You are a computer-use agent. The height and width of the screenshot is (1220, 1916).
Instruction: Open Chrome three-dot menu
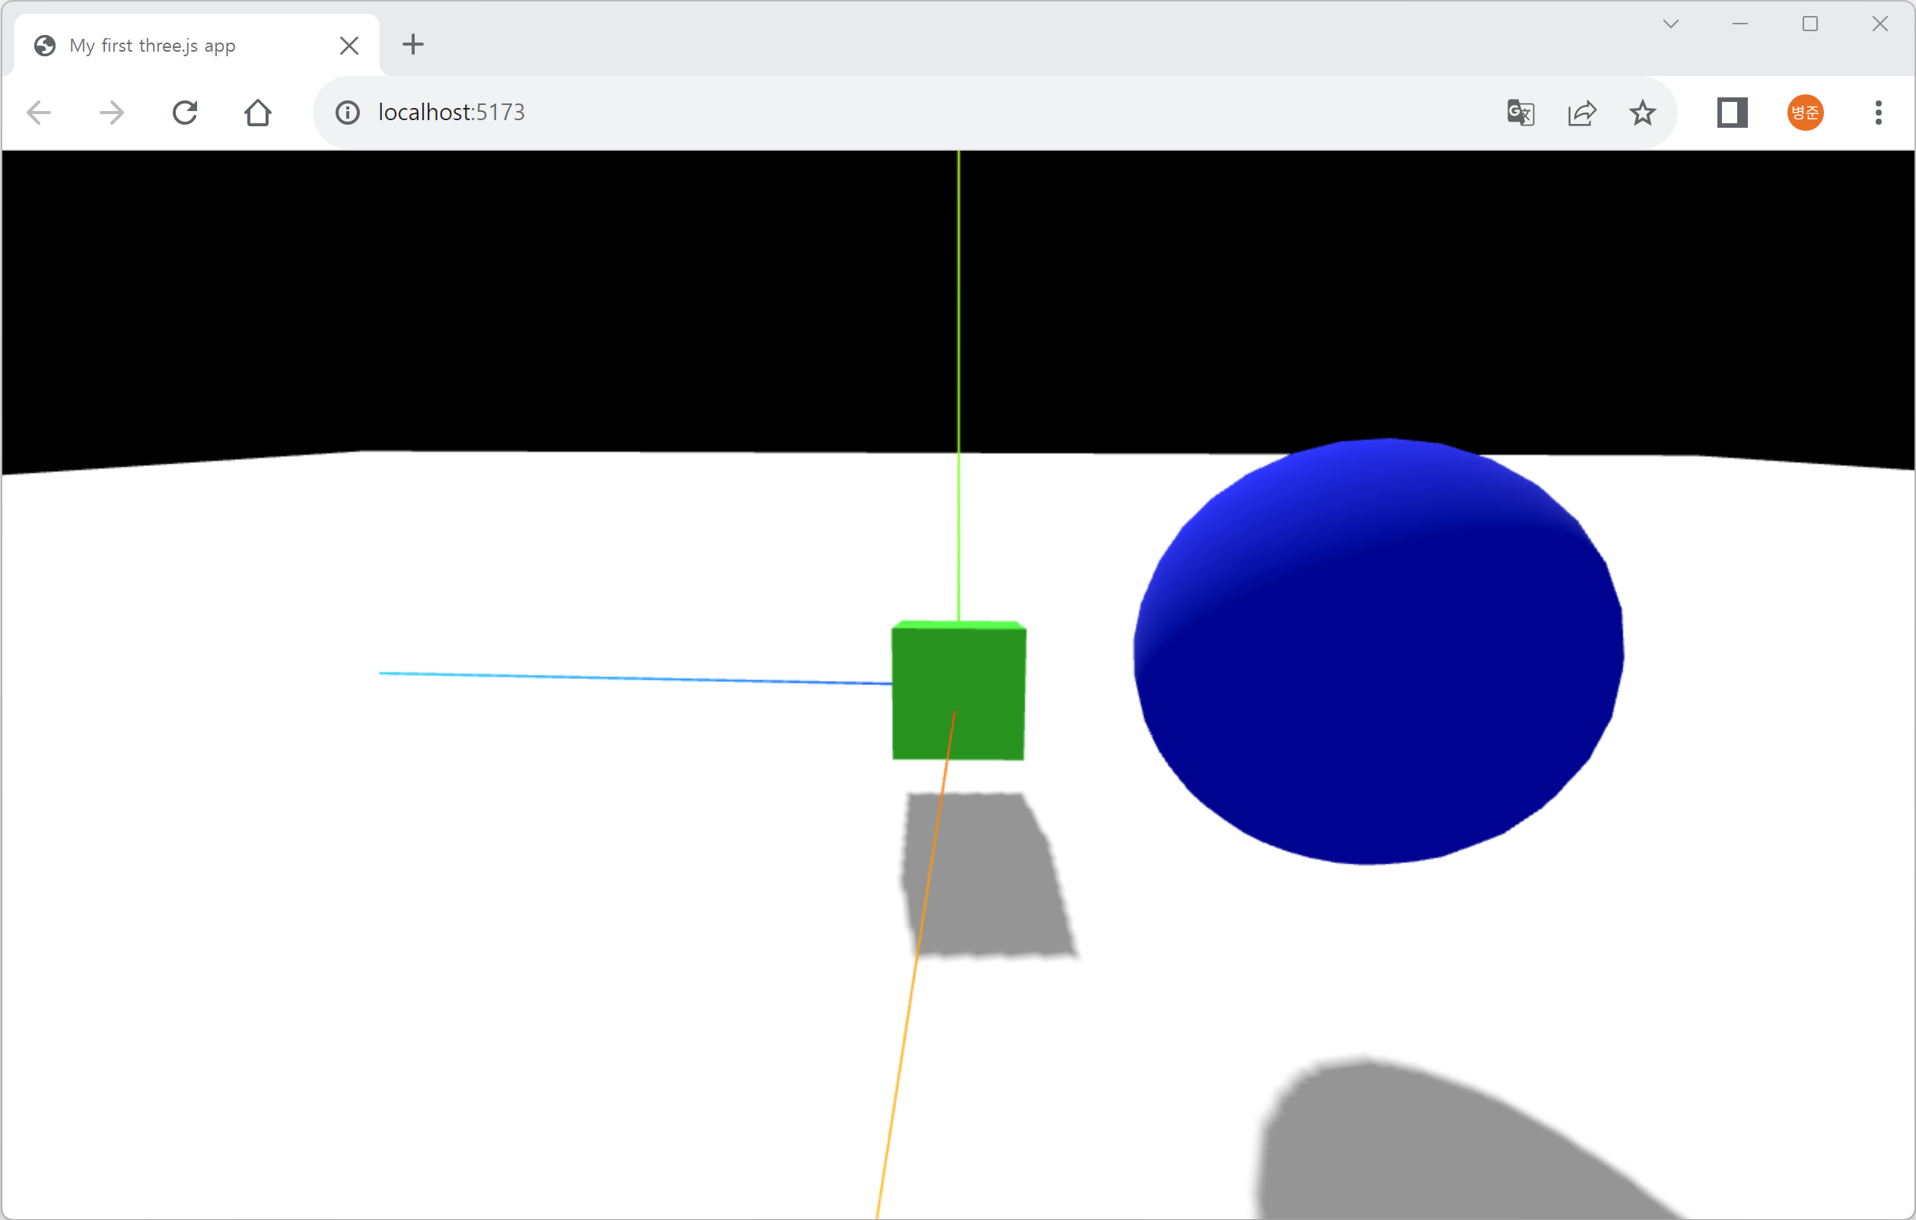[x=1879, y=112]
